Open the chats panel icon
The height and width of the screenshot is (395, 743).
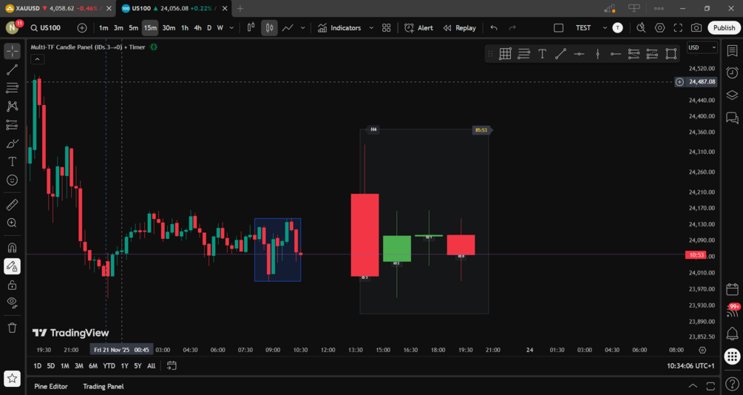[732, 118]
